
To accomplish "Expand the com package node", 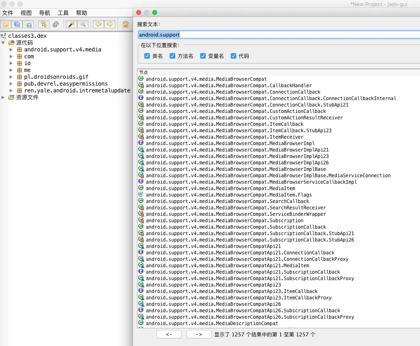I will pyautogui.click(x=11, y=56).
